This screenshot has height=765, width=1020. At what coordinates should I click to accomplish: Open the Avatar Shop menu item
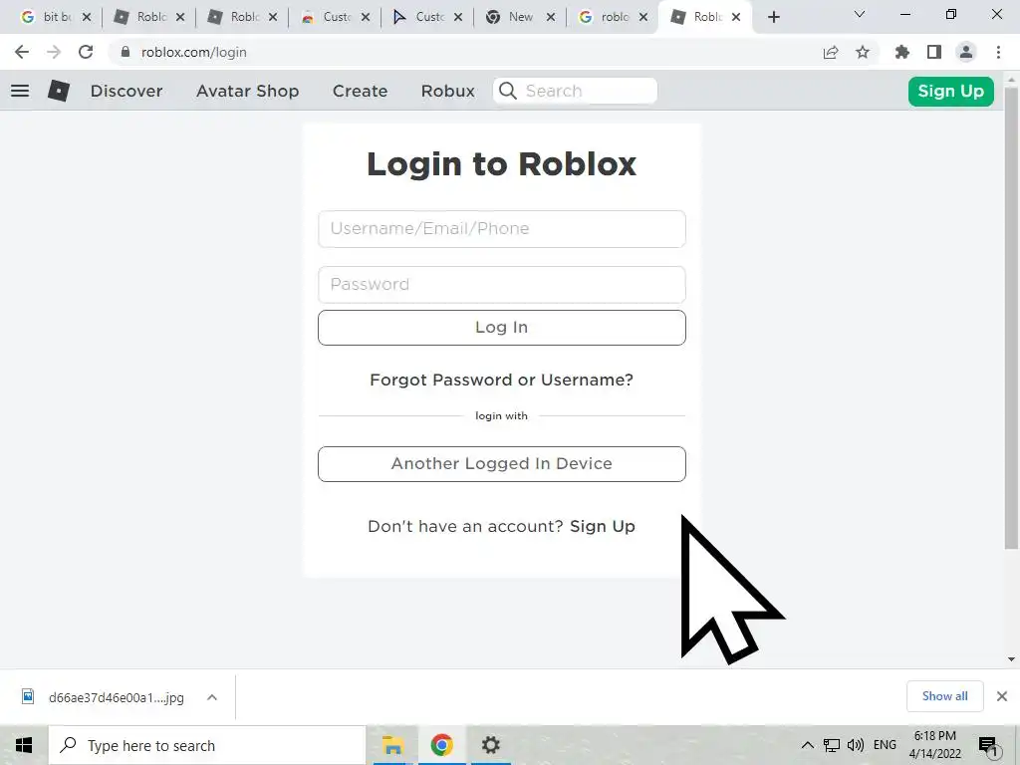click(248, 91)
